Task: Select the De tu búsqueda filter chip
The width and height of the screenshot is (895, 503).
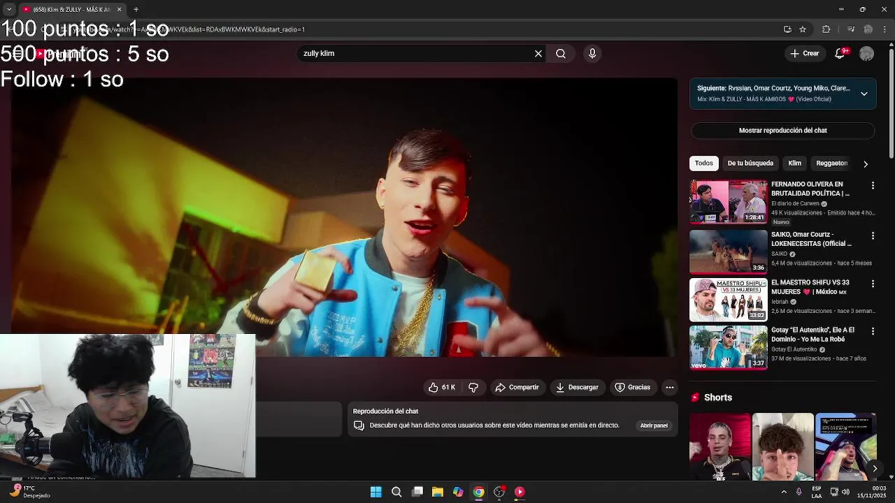Action: click(750, 163)
